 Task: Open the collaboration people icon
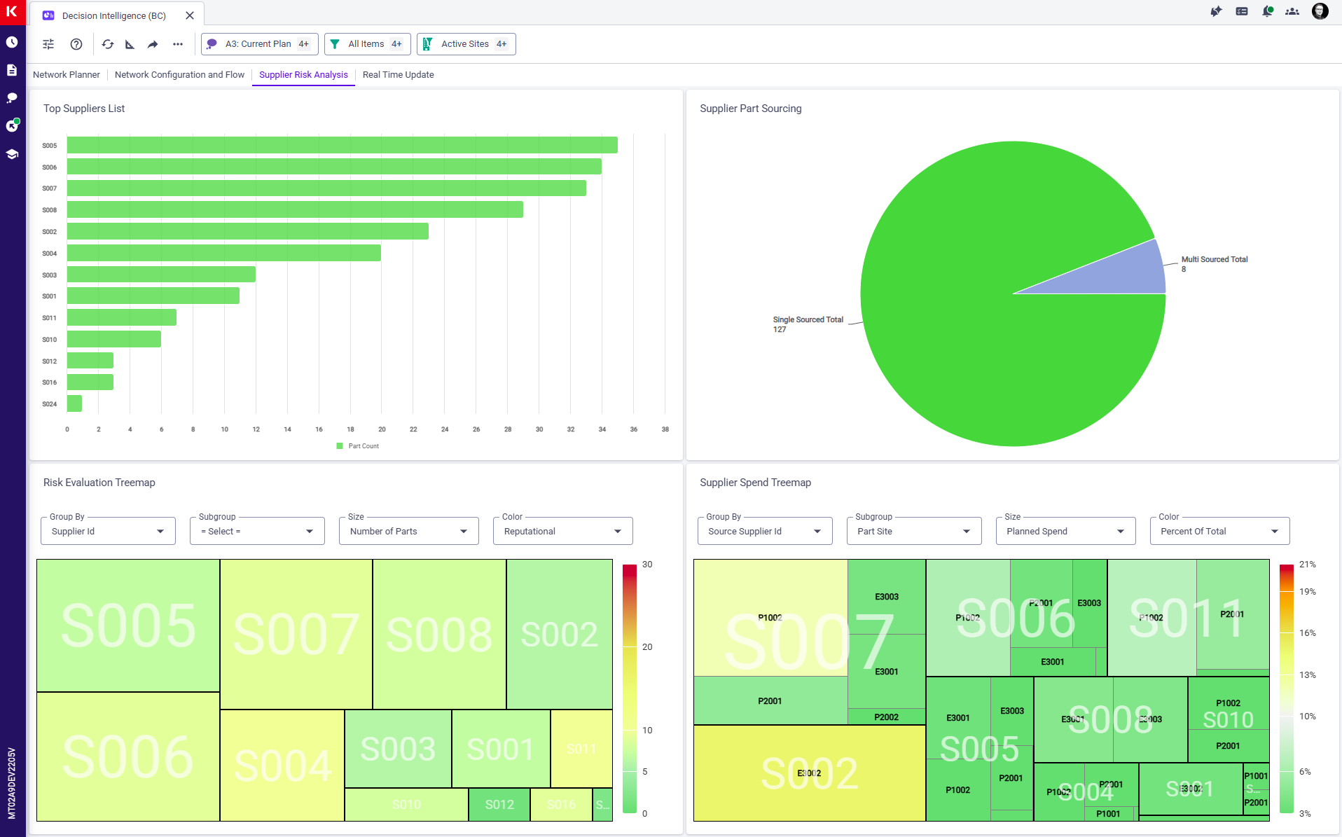coord(1292,11)
